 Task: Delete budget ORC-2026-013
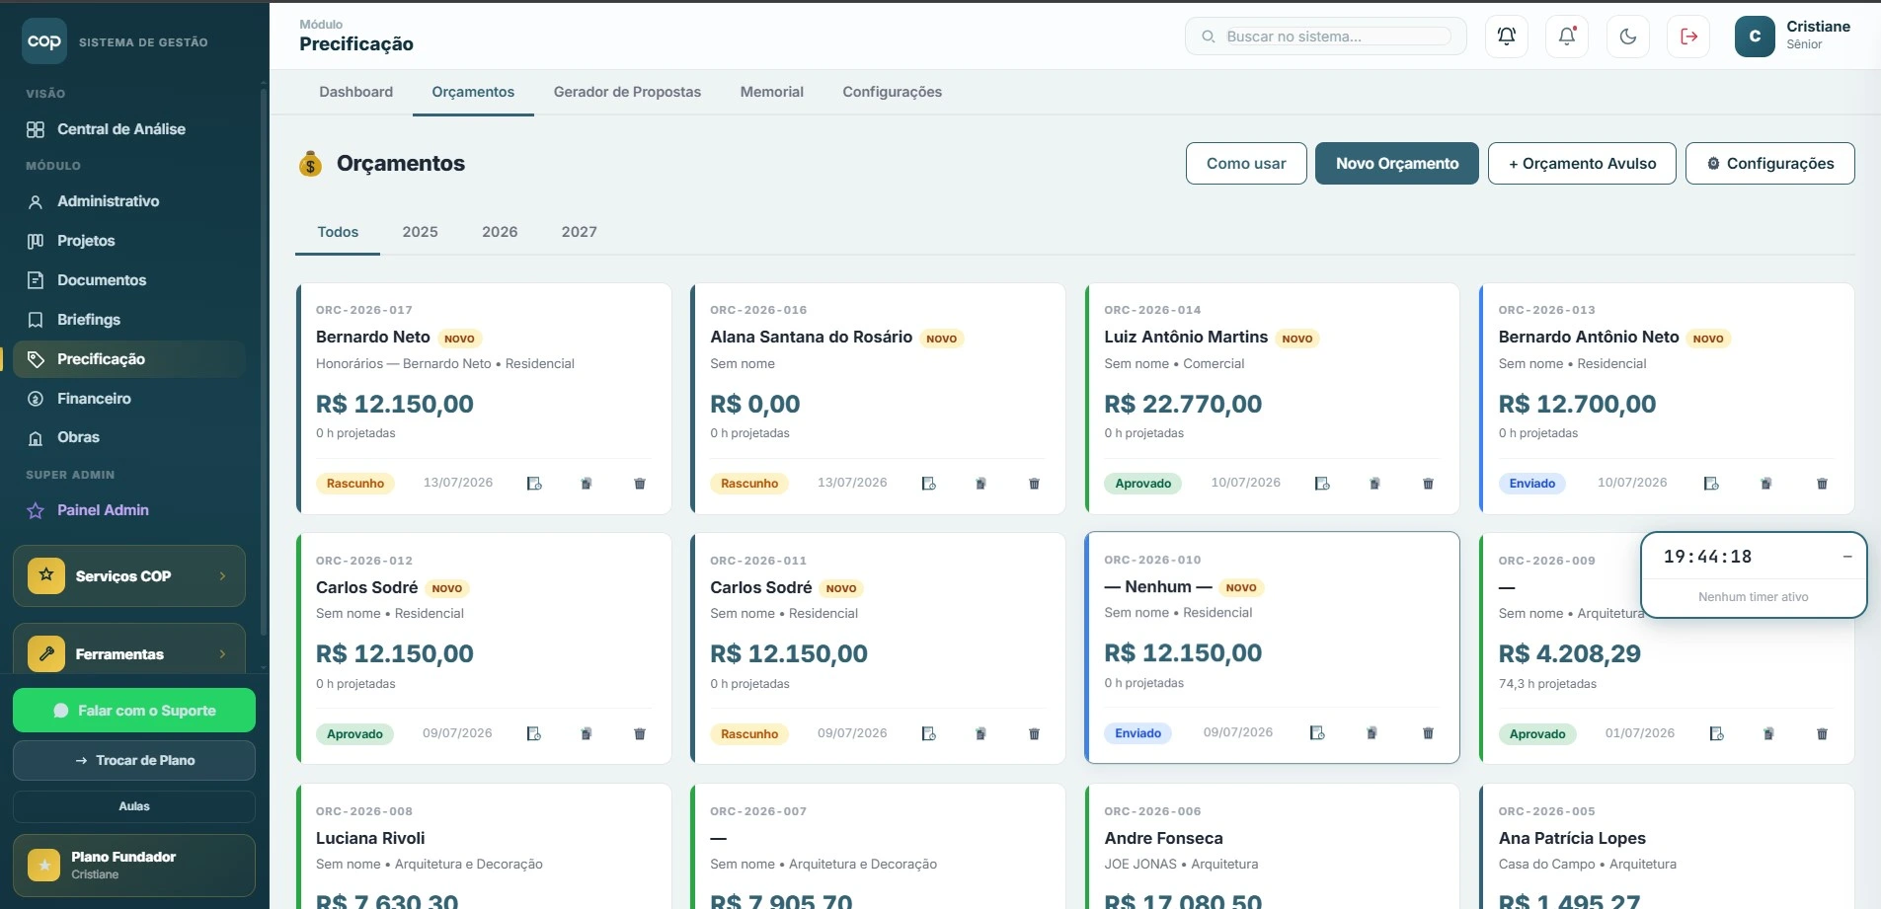pos(1822,484)
